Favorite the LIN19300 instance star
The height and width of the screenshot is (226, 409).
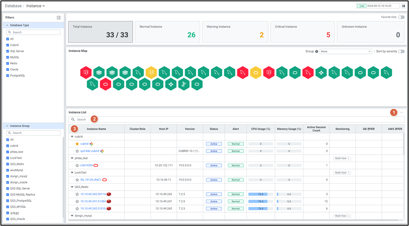point(77,166)
